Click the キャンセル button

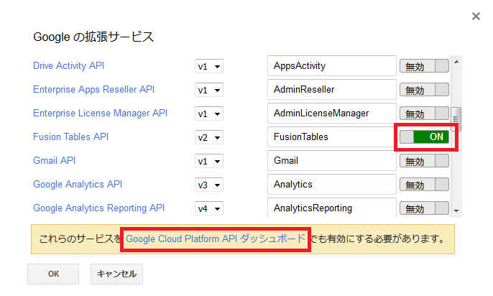point(116,274)
